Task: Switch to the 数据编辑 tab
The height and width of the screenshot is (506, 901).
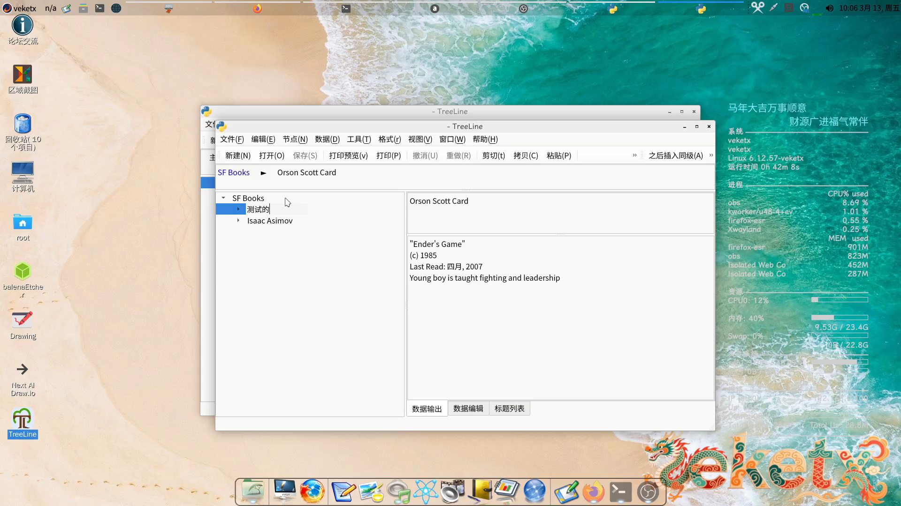Action: click(x=468, y=409)
